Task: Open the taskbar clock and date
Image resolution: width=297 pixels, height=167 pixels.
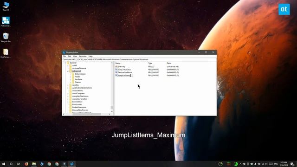Action: [x=284, y=164]
